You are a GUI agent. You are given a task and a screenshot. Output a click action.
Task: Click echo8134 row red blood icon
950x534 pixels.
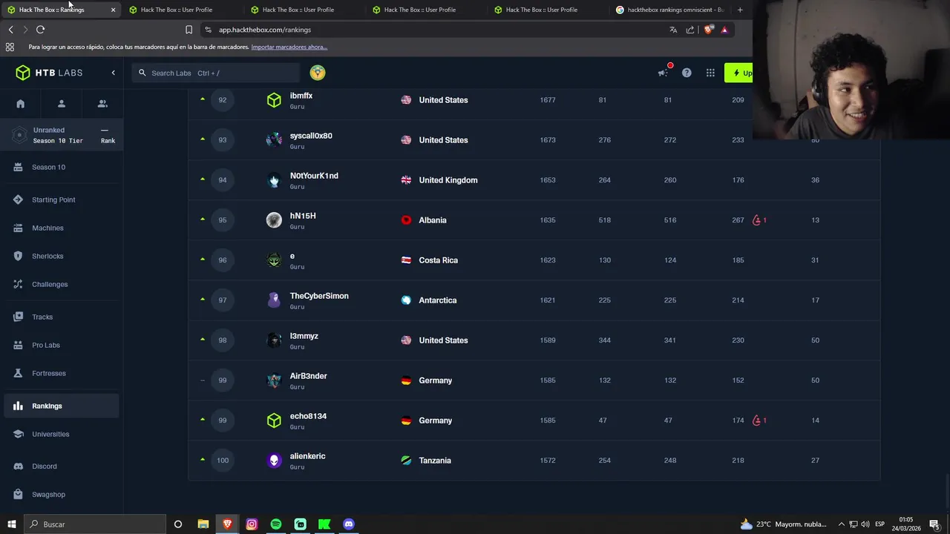click(x=757, y=421)
